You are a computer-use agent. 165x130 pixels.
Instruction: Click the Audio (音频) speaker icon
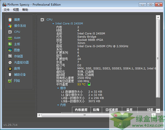(x=10, y=69)
